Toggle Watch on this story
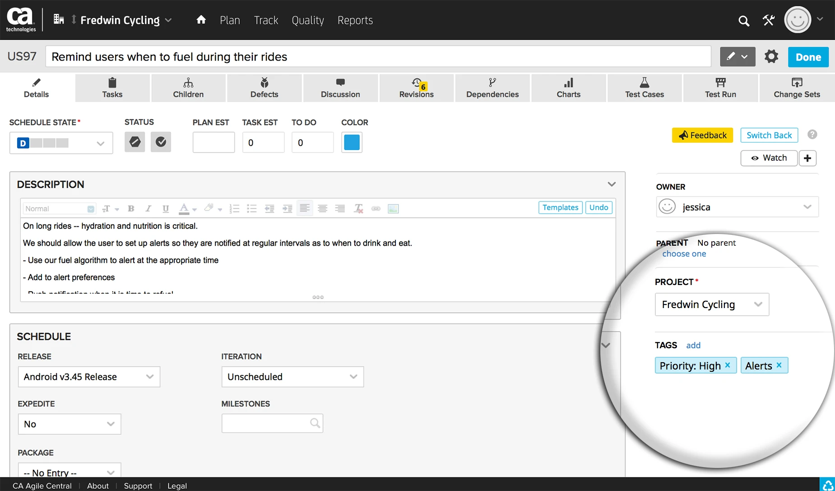This screenshot has height=491, width=835. (769, 158)
